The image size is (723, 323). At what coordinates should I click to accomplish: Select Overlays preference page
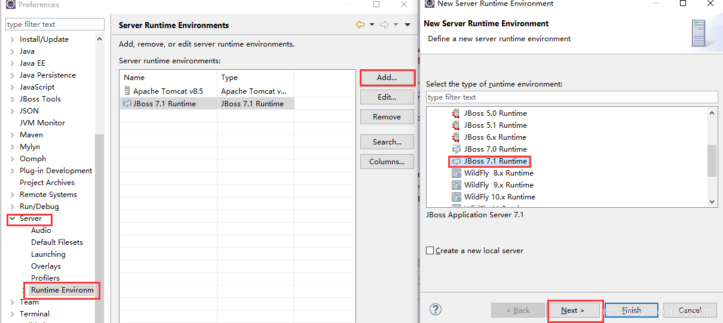(x=46, y=266)
